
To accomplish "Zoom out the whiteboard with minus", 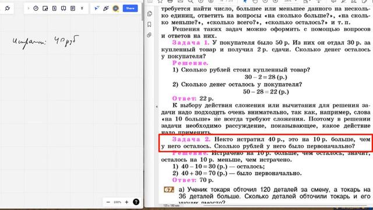I will [108, 202].
